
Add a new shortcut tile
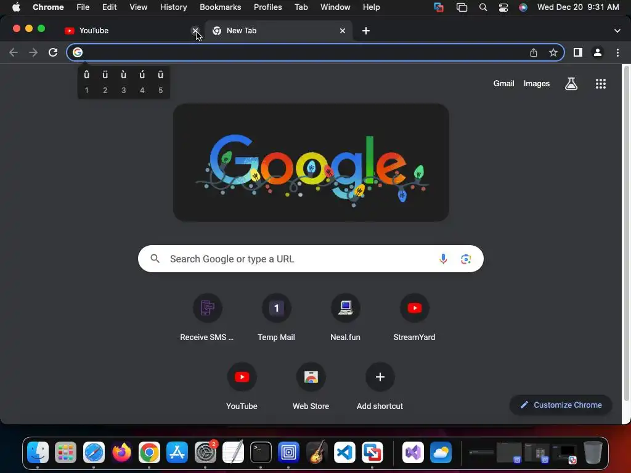click(380, 387)
